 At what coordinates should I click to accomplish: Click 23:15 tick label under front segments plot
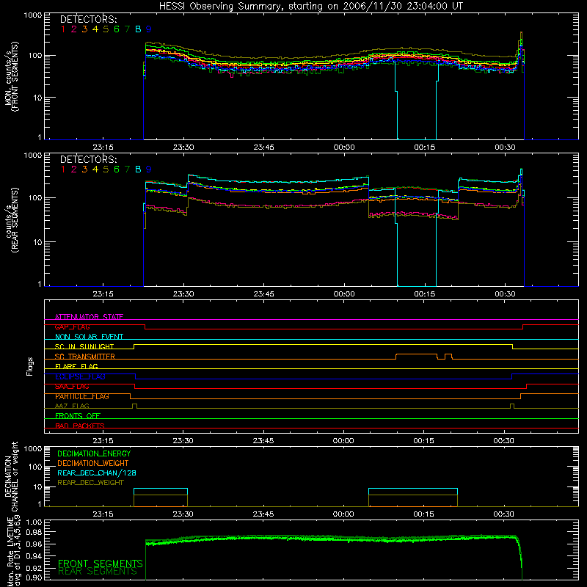pyautogui.click(x=103, y=147)
